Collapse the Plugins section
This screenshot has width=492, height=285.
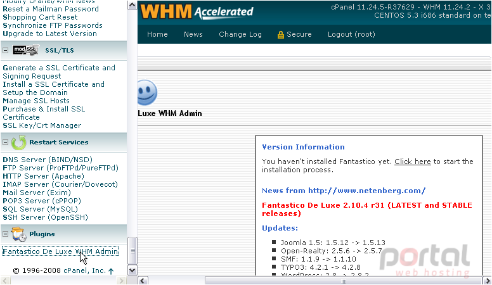[5, 234]
